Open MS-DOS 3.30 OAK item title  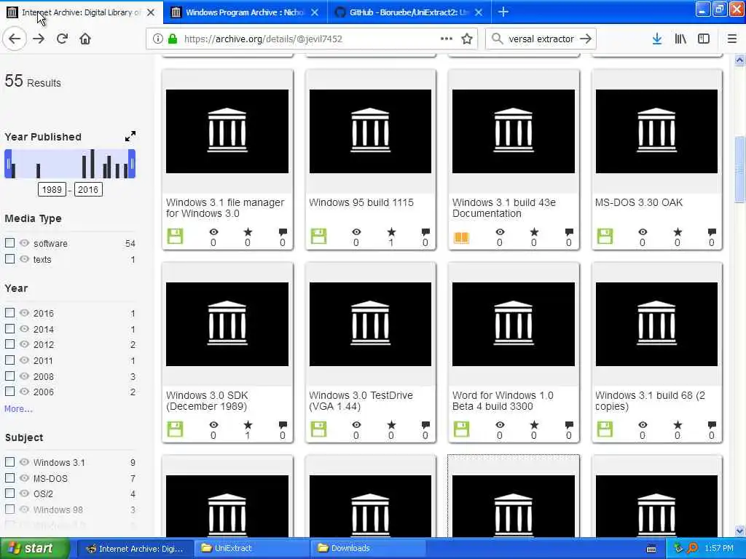tap(638, 202)
